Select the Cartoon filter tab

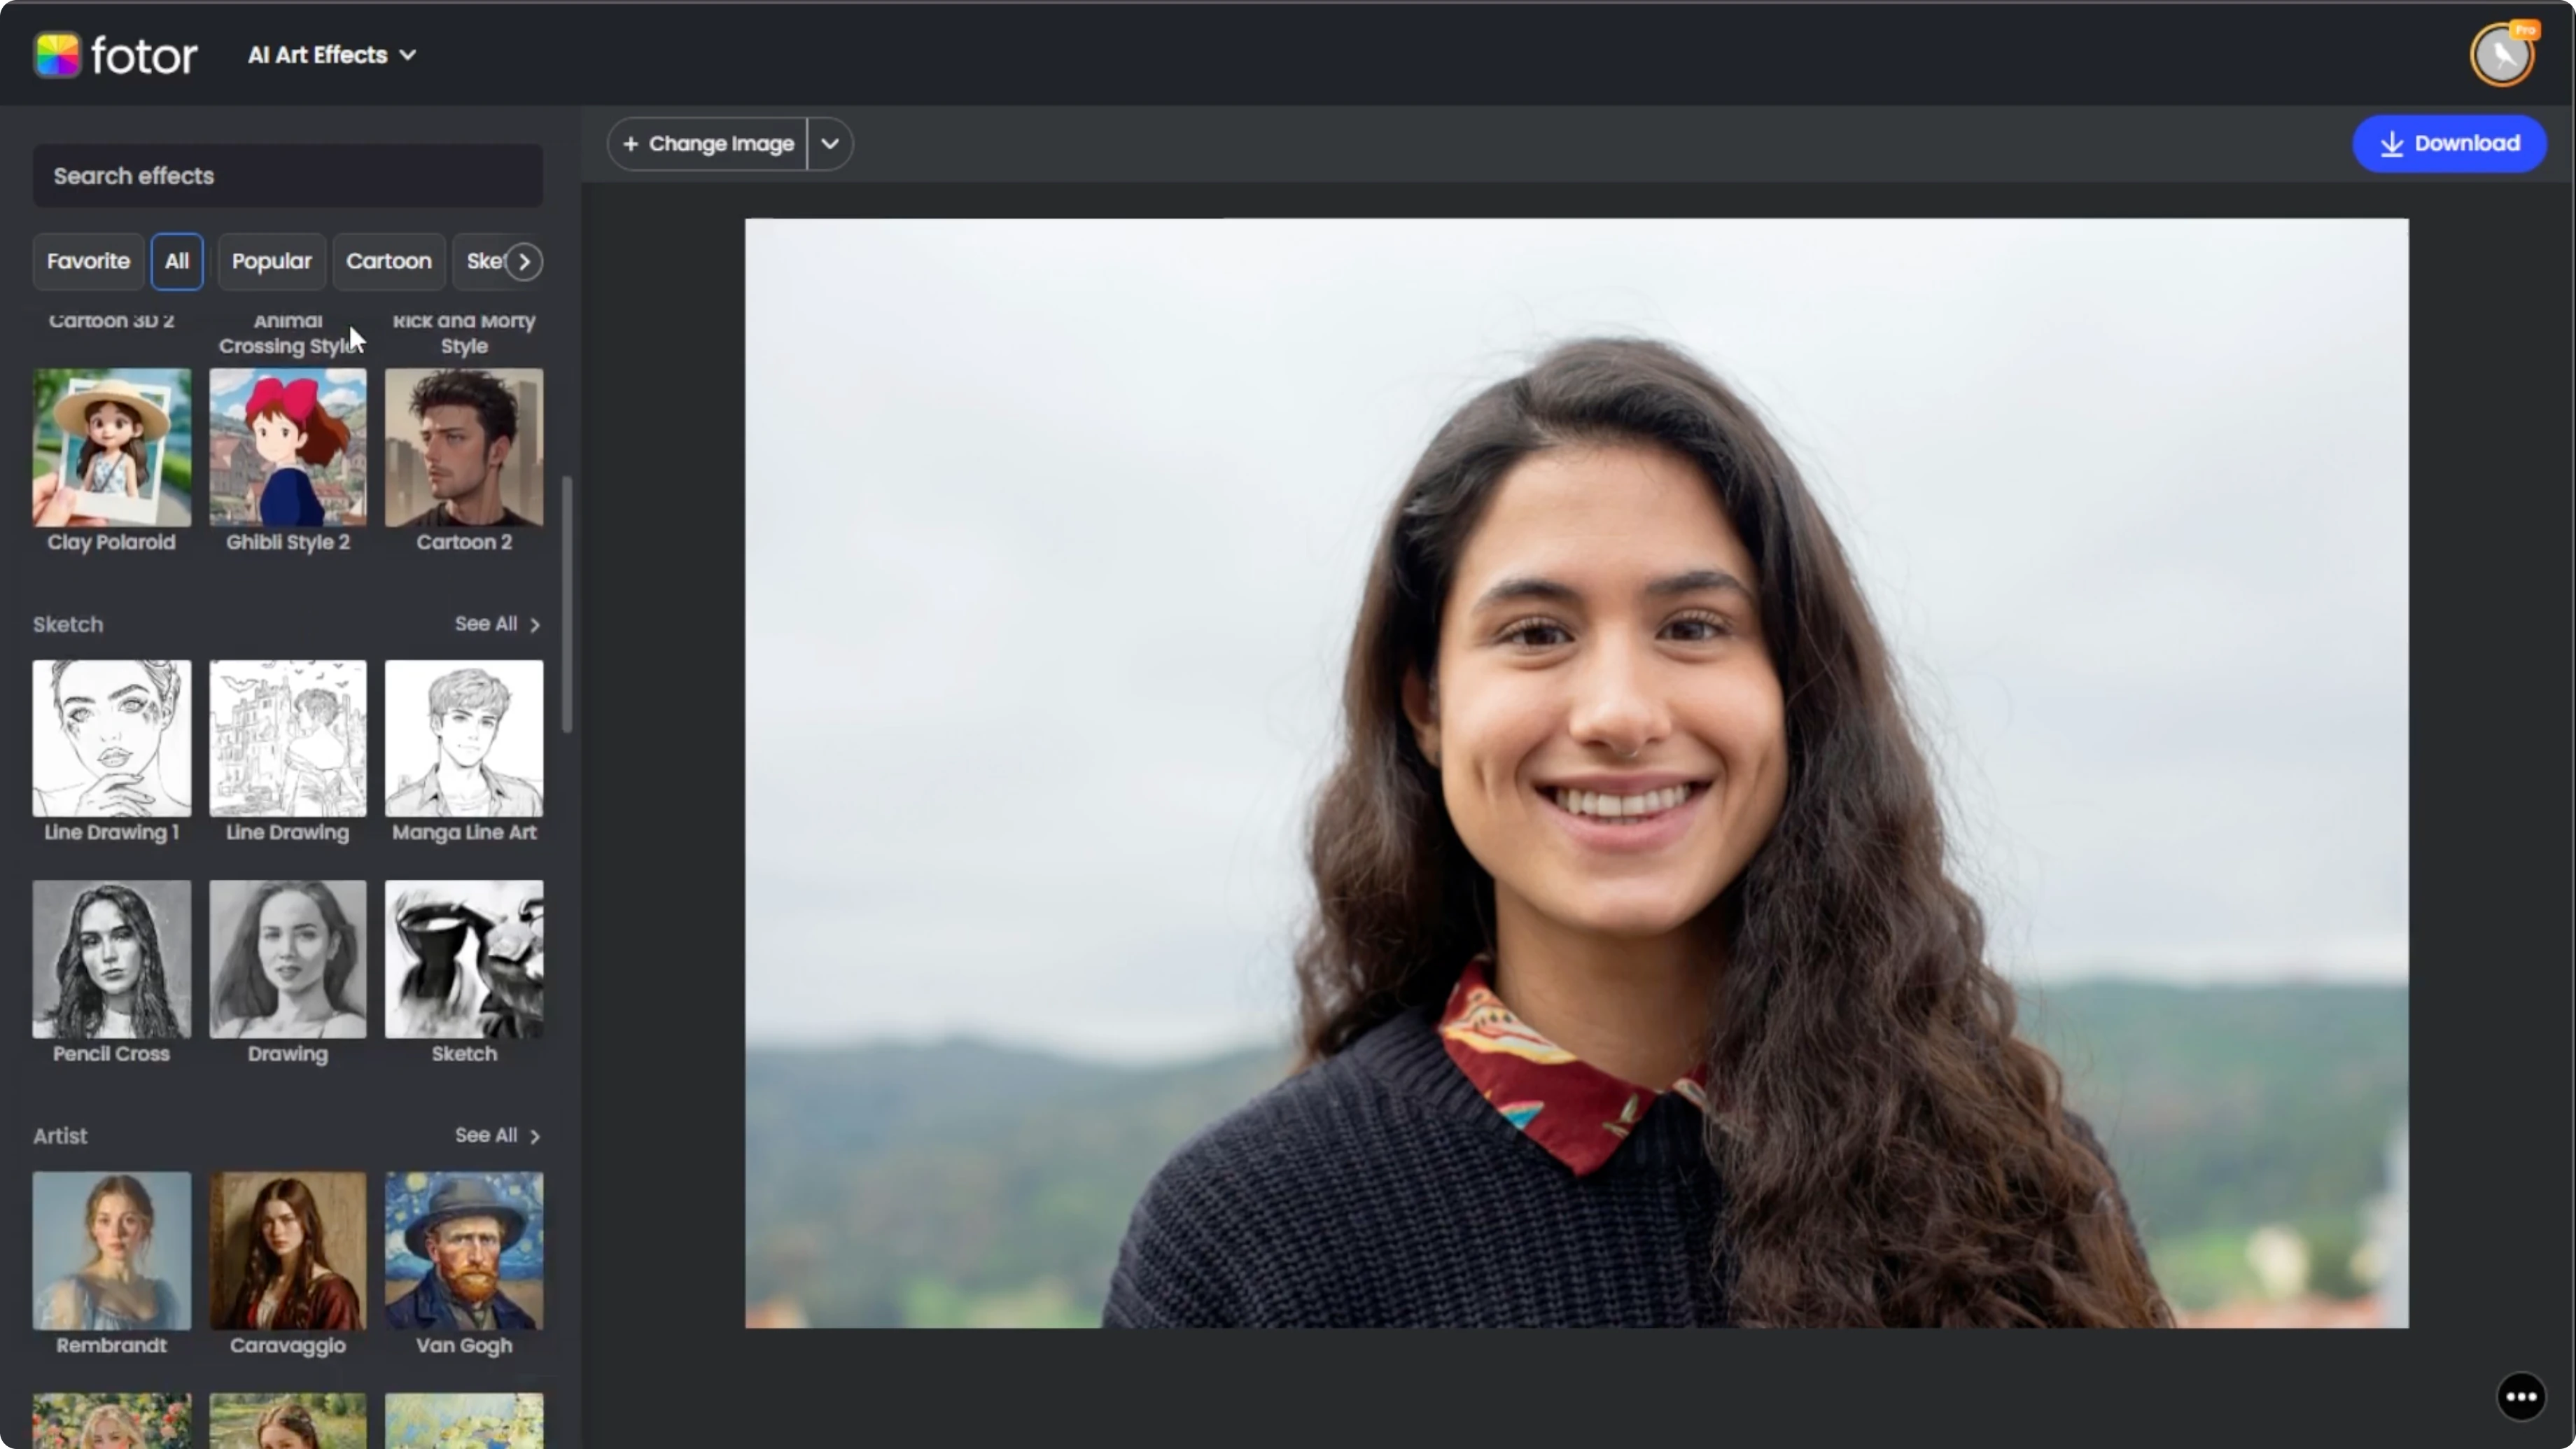[x=389, y=261]
